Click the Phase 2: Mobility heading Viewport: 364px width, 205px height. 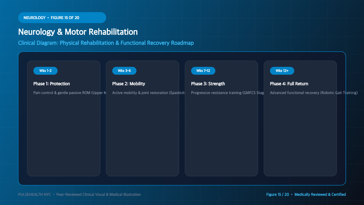click(129, 84)
